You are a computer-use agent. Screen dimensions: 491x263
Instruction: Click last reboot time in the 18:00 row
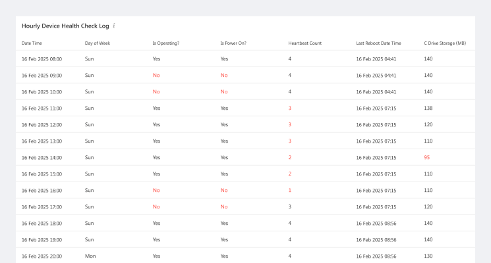click(376, 224)
